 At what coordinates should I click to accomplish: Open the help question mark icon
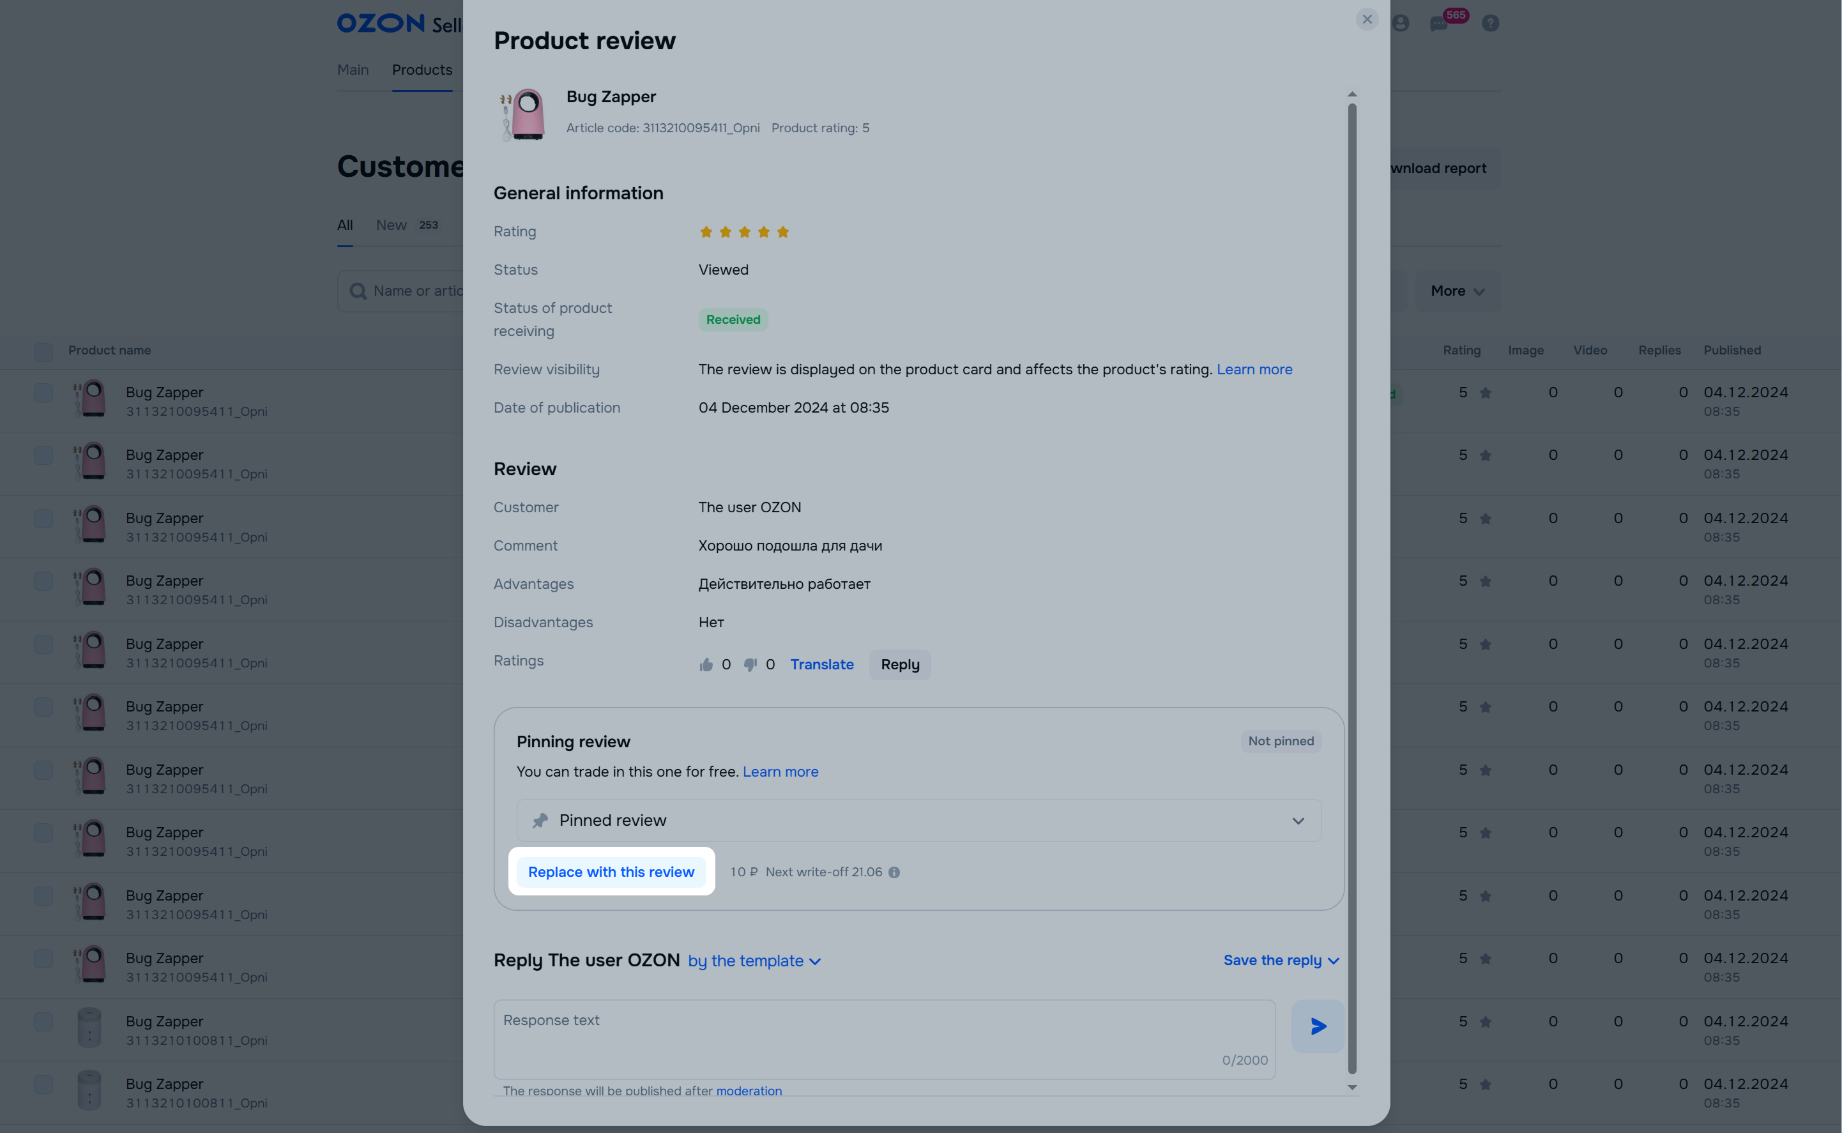pos(1491,23)
